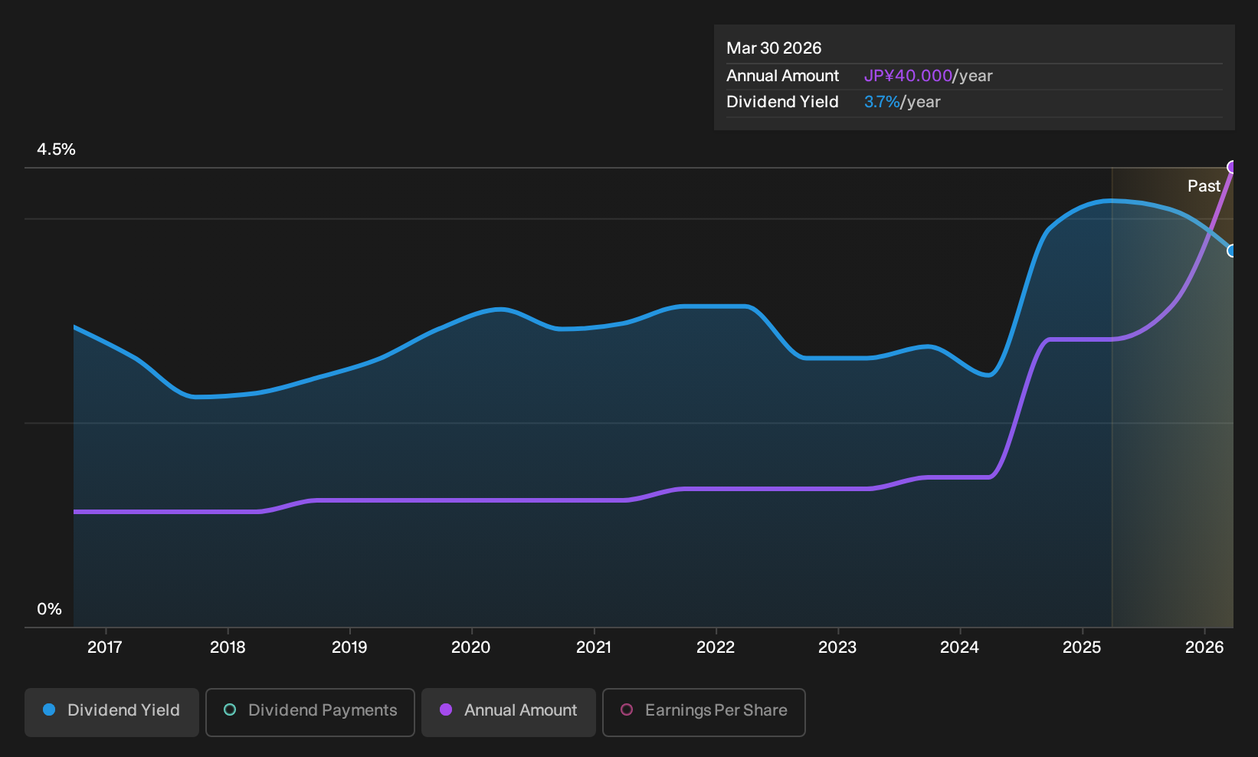Click the 2022 x-axis label
This screenshot has width=1258, height=757.
716,647
